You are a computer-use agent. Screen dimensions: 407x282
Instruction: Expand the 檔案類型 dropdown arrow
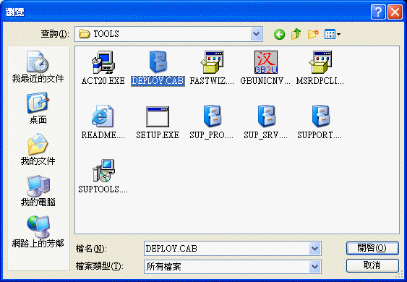coord(315,267)
